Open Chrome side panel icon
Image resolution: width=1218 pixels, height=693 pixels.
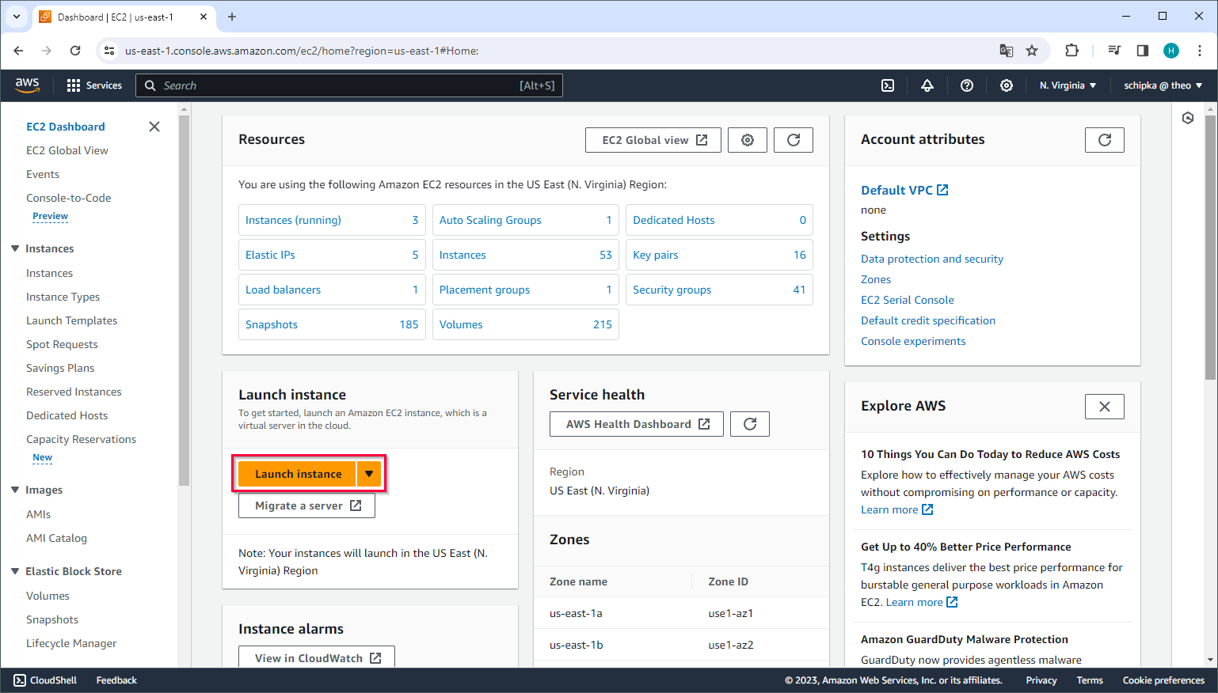click(1142, 51)
